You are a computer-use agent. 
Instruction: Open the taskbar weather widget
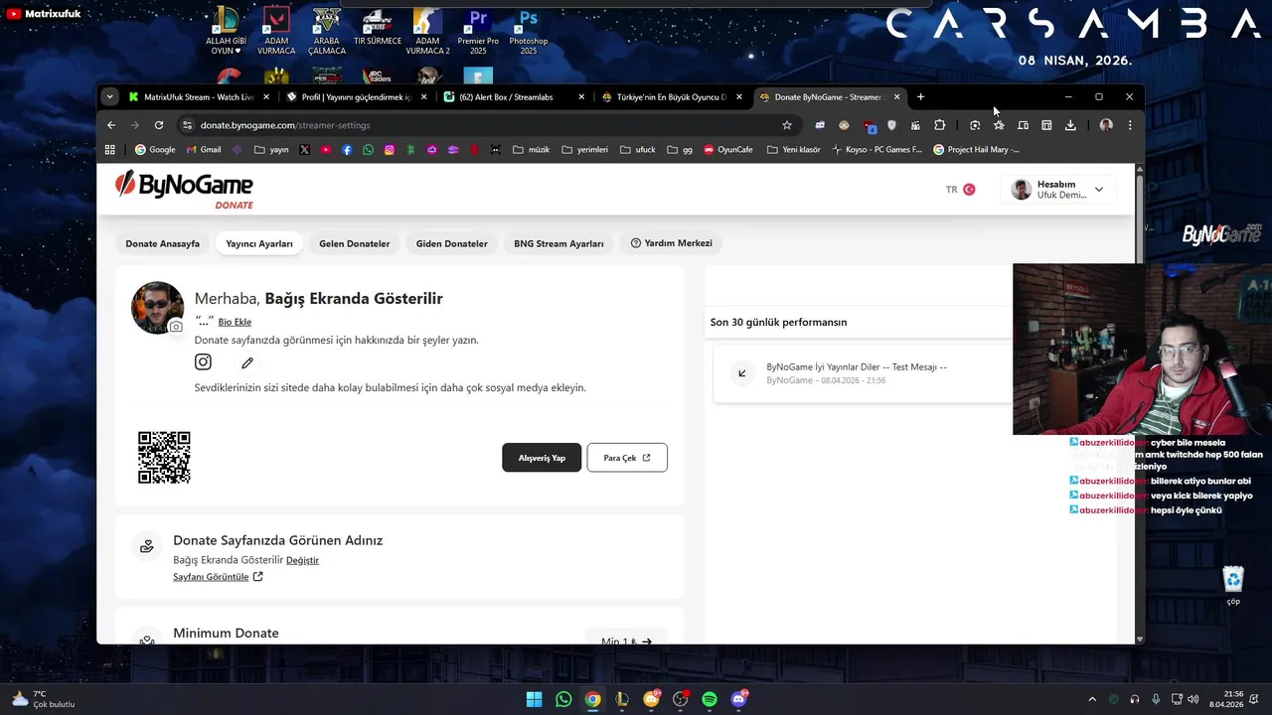44,699
